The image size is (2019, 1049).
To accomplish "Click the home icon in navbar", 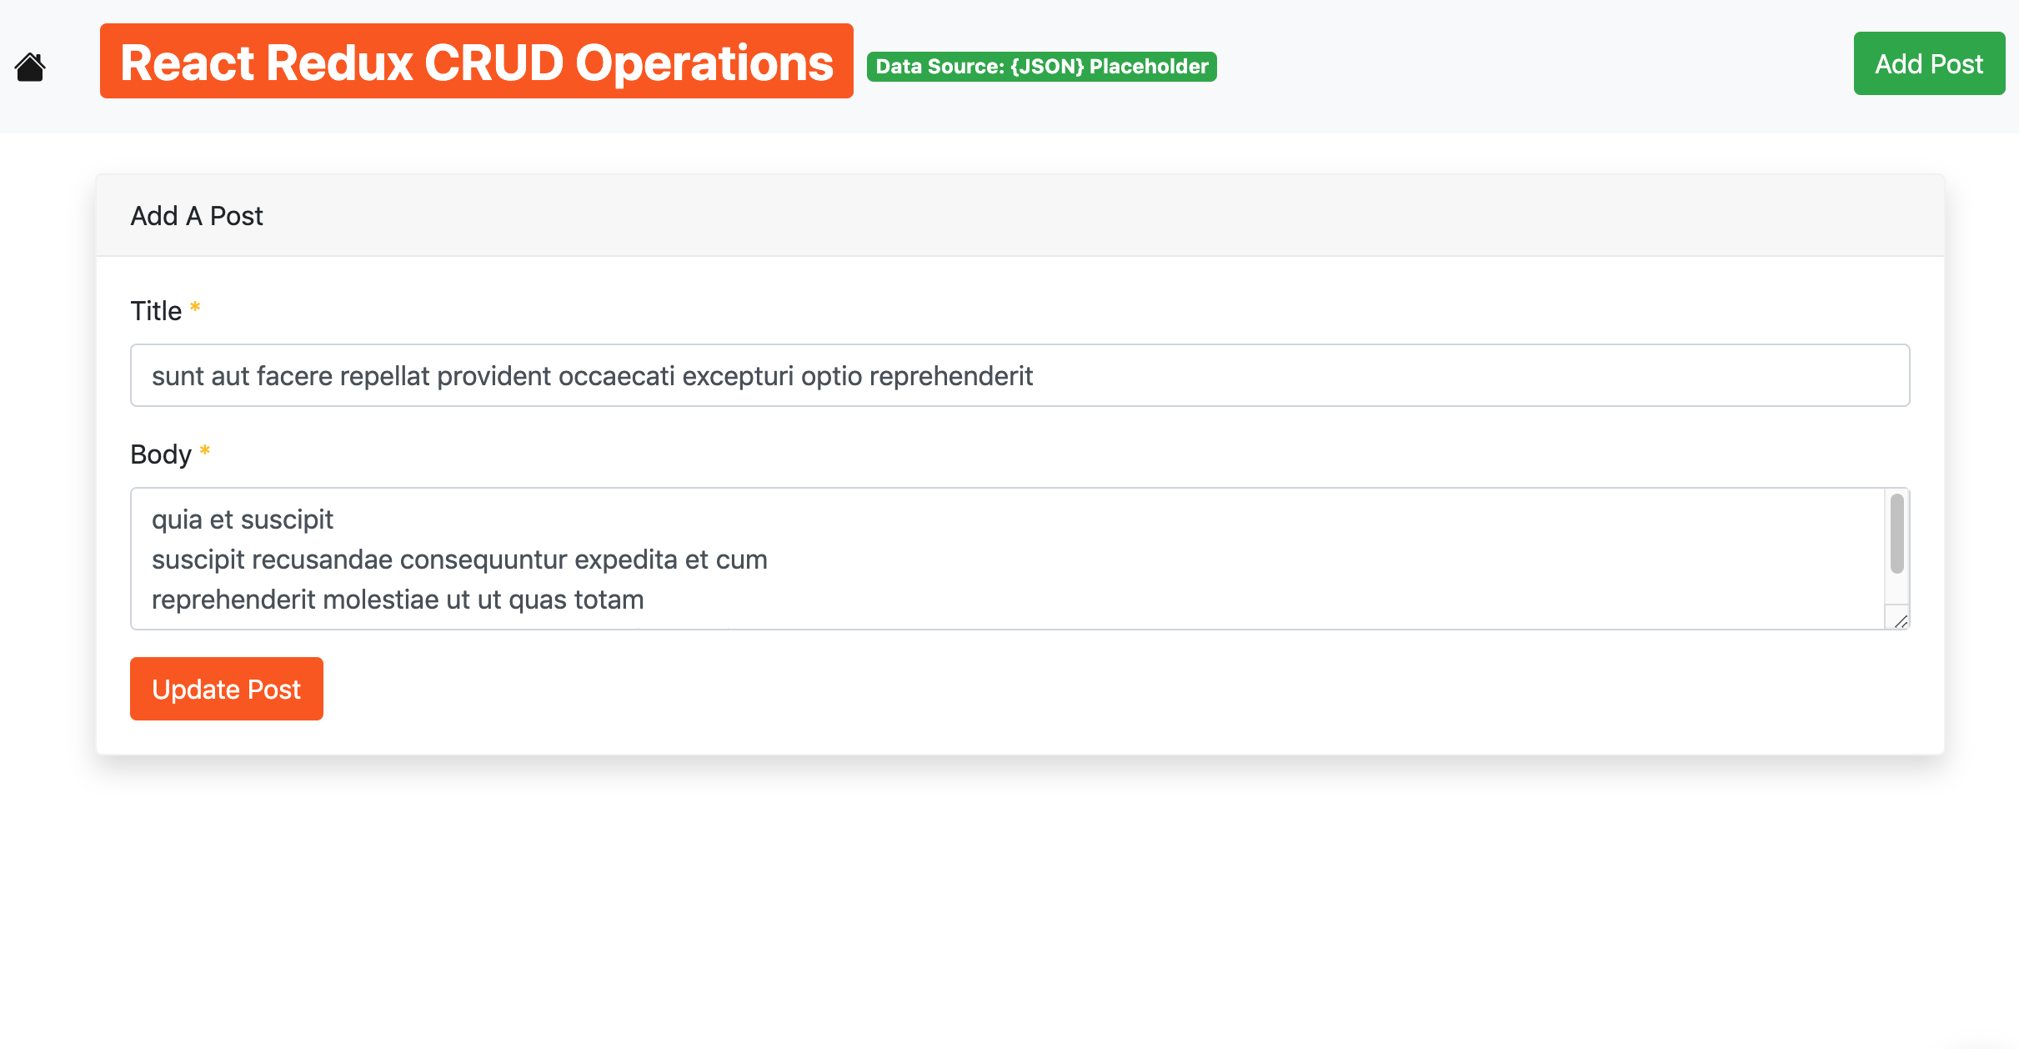I will pos(30,67).
